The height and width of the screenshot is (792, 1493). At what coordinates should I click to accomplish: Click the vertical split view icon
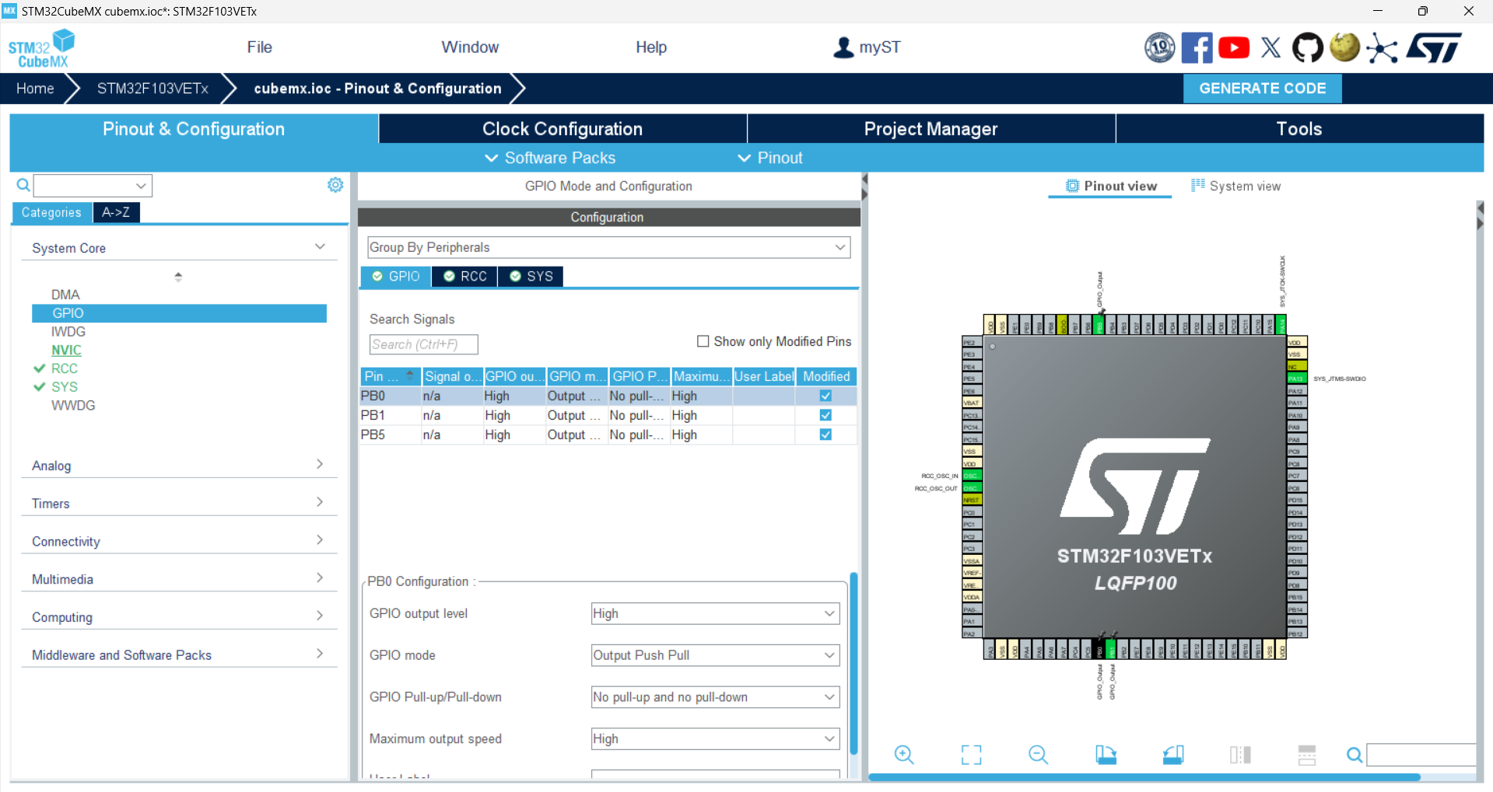pyautogui.click(x=1240, y=754)
